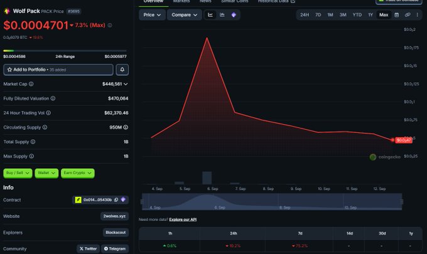This screenshot has width=427, height=254.
Task: Click the right handle of the chart navigator
Action: pos(402,201)
